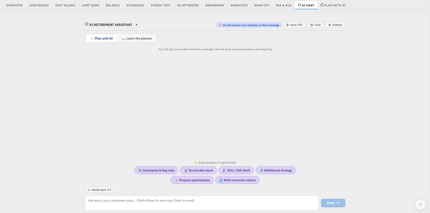Open the Edit Values tab
Viewport: 430px width, 213px height.
(x=65, y=5)
